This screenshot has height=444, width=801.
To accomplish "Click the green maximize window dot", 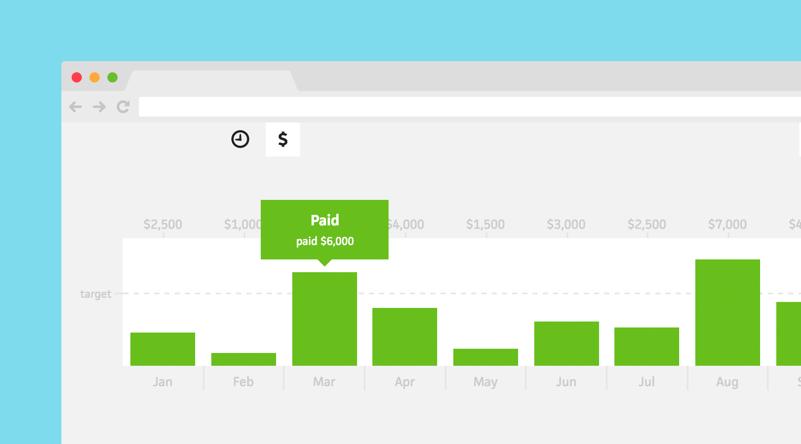I will pyautogui.click(x=112, y=77).
